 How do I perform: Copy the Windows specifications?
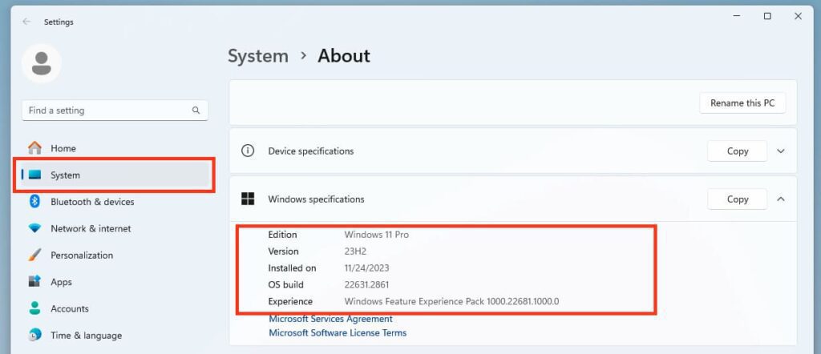pyautogui.click(x=737, y=199)
